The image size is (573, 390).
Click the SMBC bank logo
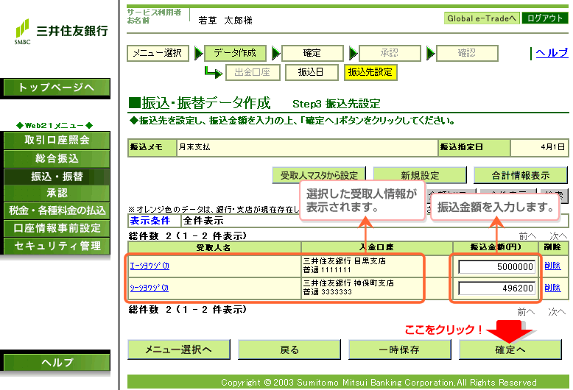pos(61,32)
